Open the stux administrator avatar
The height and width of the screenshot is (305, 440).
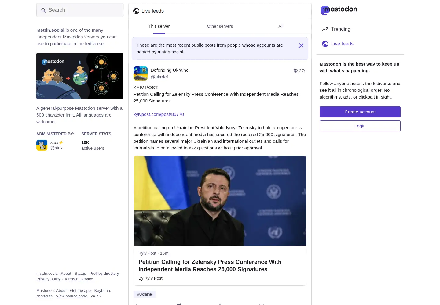click(x=42, y=145)
